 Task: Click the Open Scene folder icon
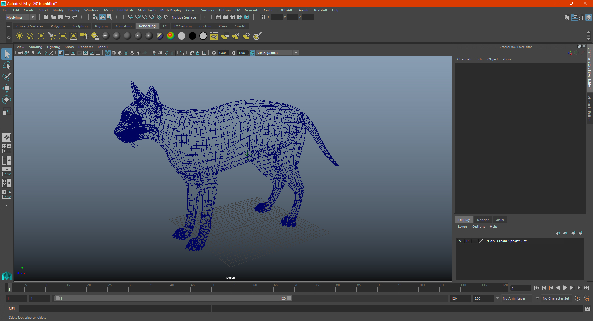point(53,17)
